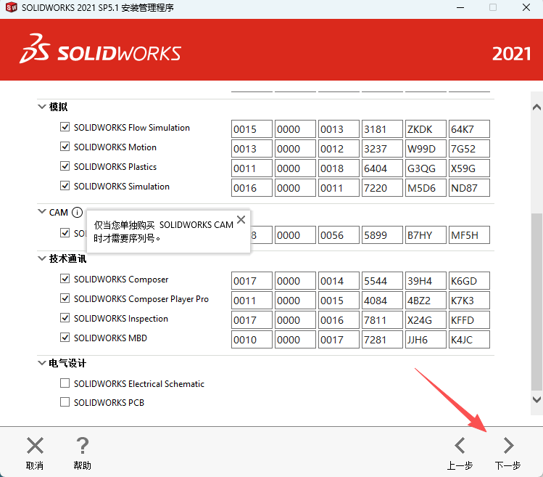Proceed with the next step arrow
Screen dimensions: 543x477
point(508,446)
